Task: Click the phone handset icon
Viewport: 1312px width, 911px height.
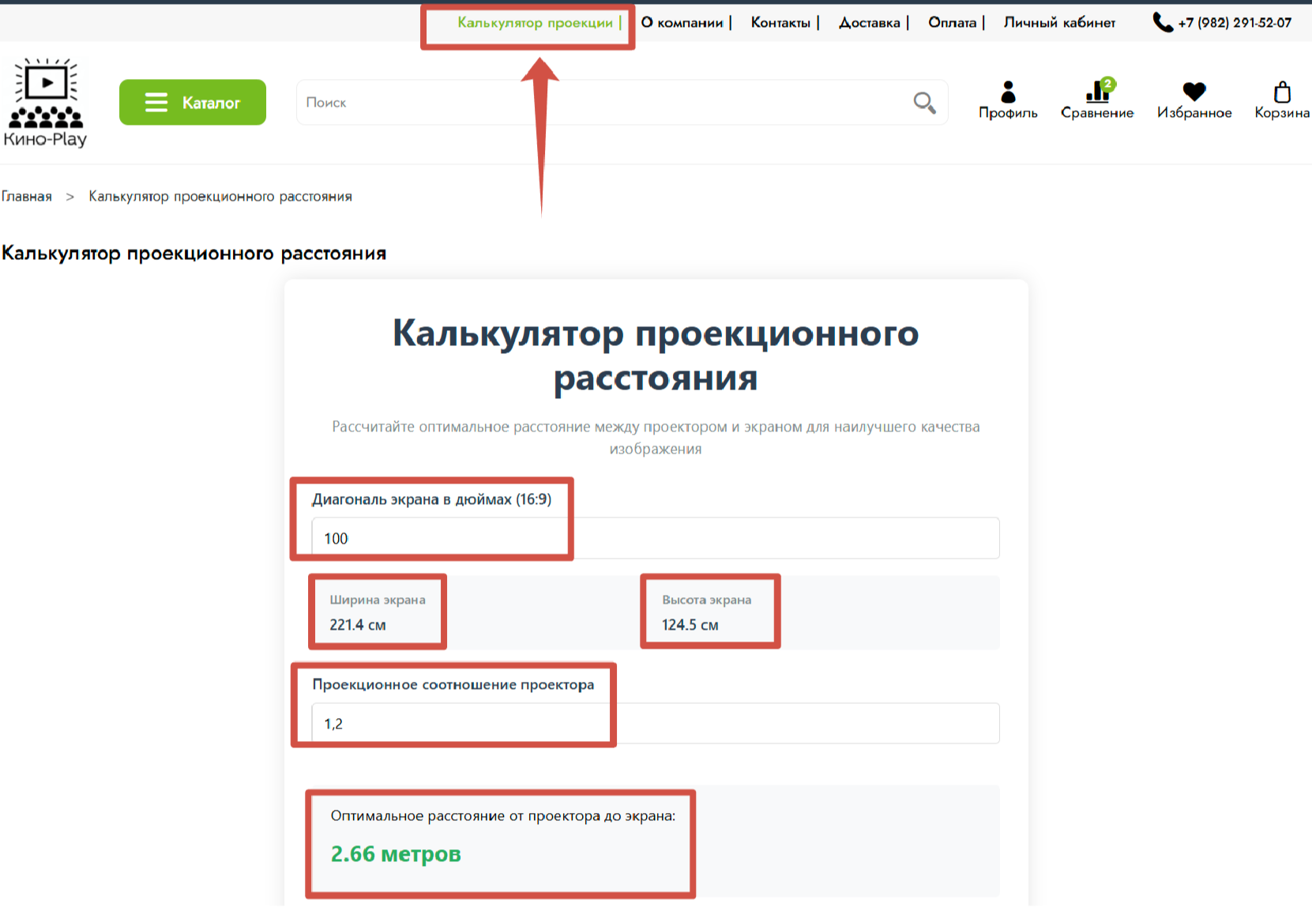Action: click(x=1162, y=22)
